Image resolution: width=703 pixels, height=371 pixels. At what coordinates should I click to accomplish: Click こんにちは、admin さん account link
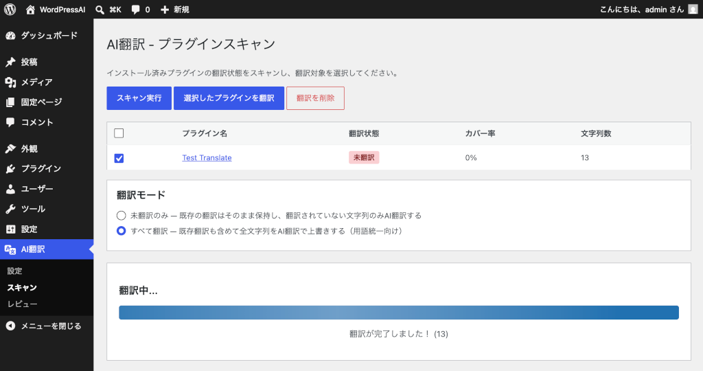click(x=642, y=10)
